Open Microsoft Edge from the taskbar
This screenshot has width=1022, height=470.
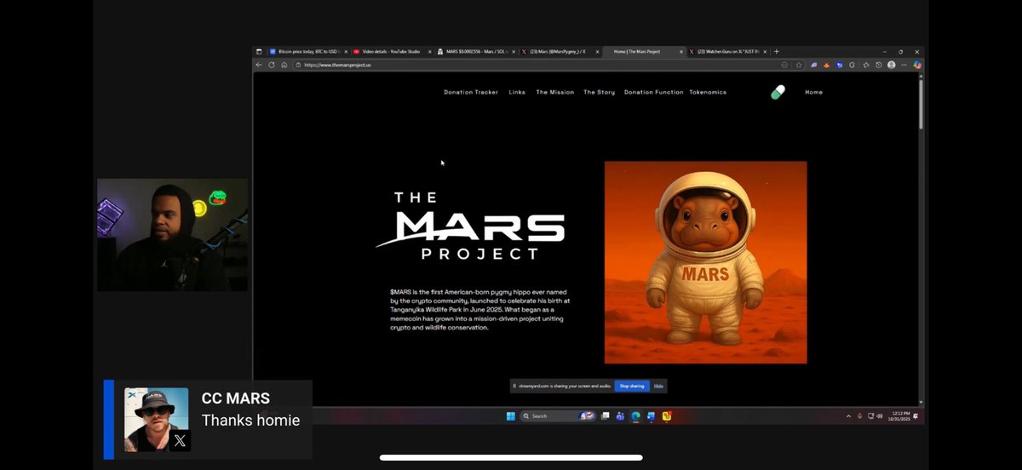click(x=636, y=416)
